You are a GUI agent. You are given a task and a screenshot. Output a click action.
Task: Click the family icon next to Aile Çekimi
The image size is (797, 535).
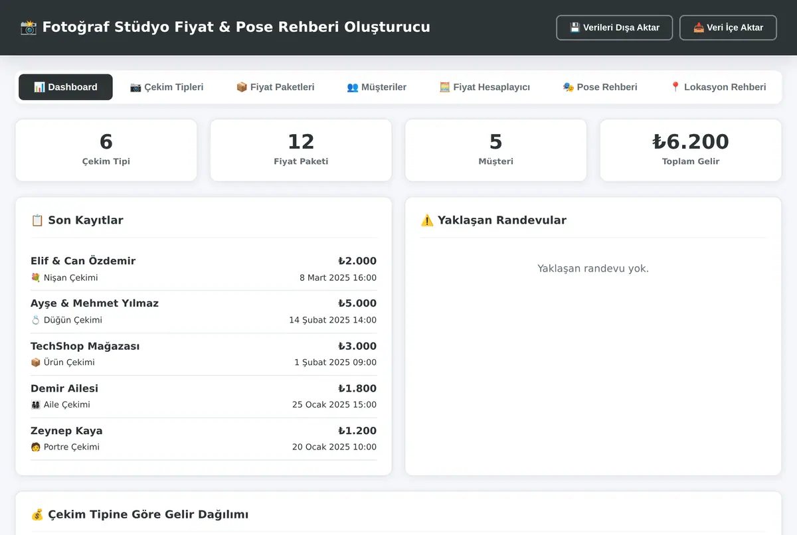[36, 405]
